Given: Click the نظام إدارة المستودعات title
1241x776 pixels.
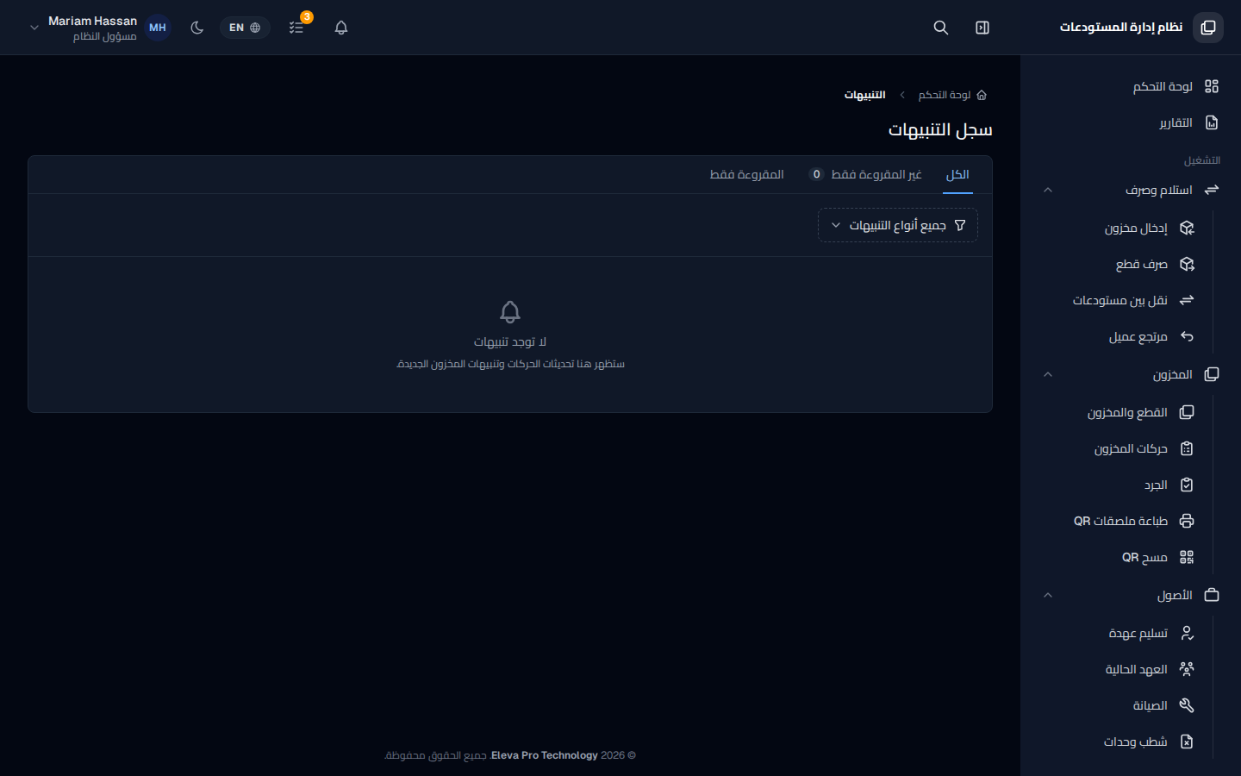Looking at the screenshot, I should point(1120,28).
